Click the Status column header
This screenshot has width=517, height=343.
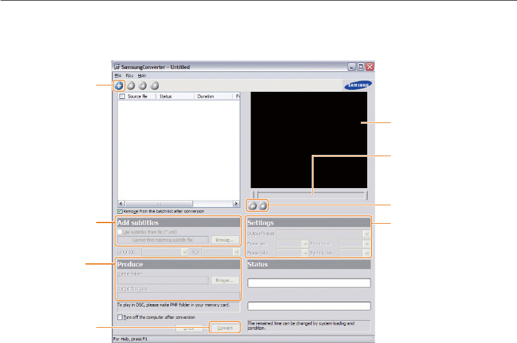[175, 96]
